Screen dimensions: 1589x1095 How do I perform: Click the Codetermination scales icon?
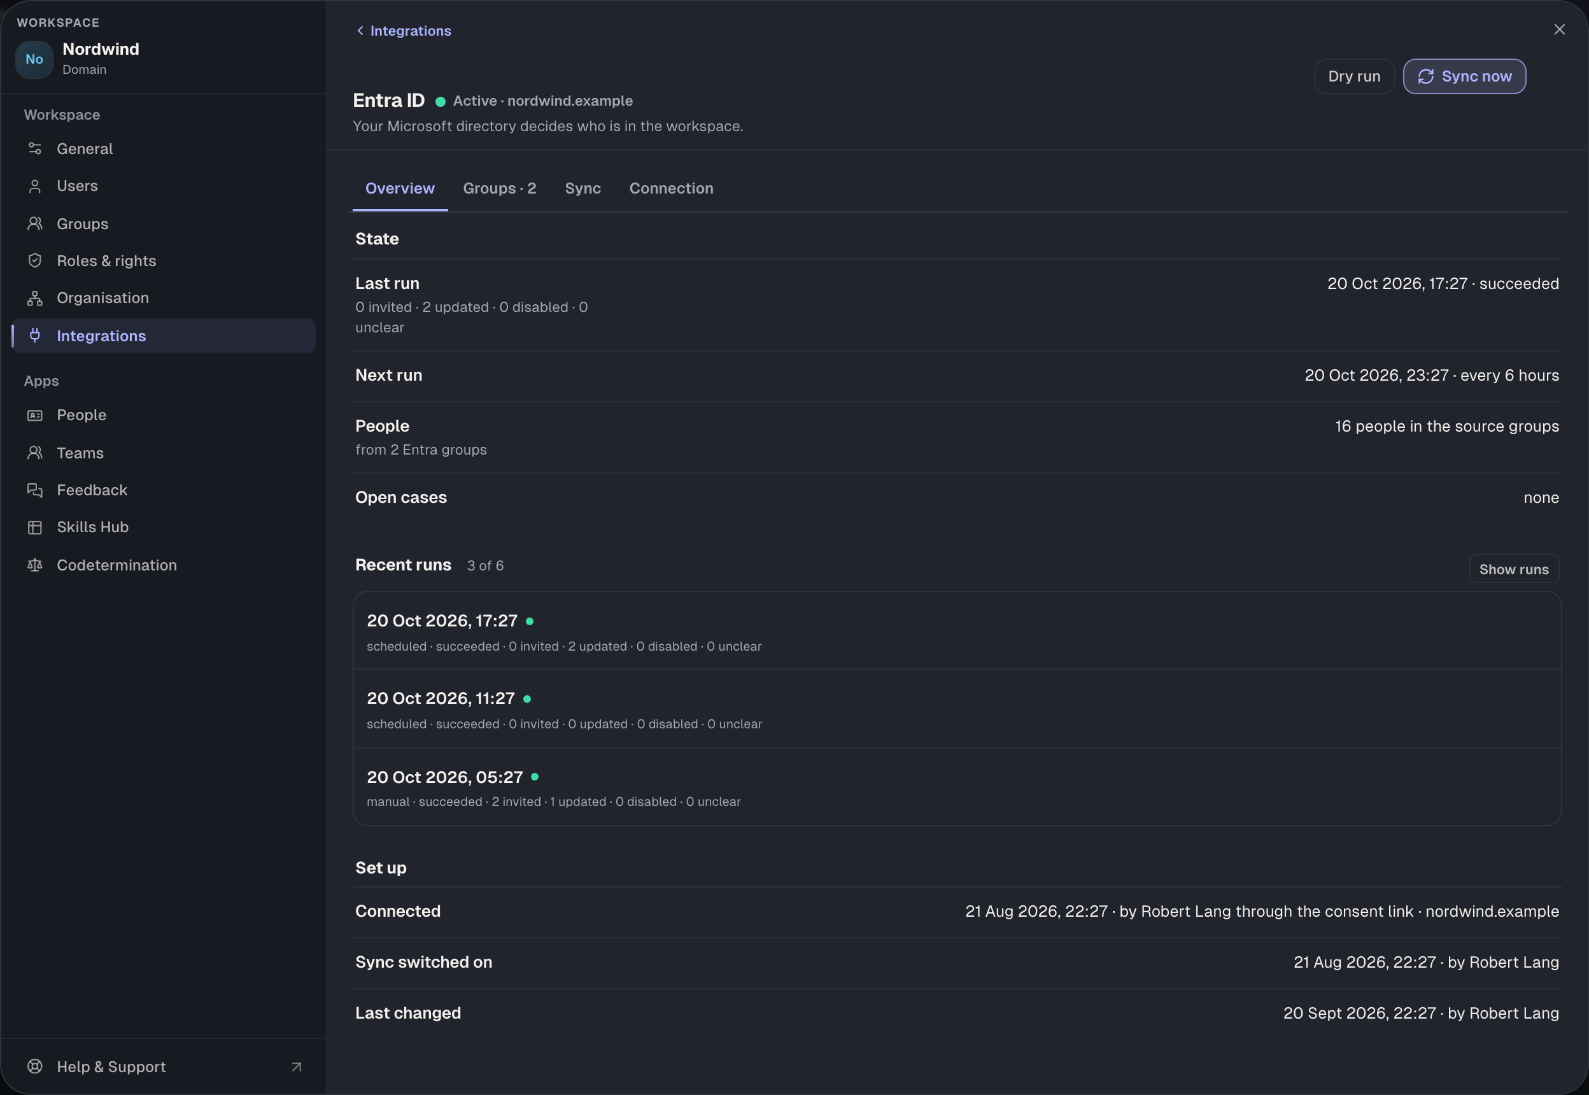(x=35, y=565)
